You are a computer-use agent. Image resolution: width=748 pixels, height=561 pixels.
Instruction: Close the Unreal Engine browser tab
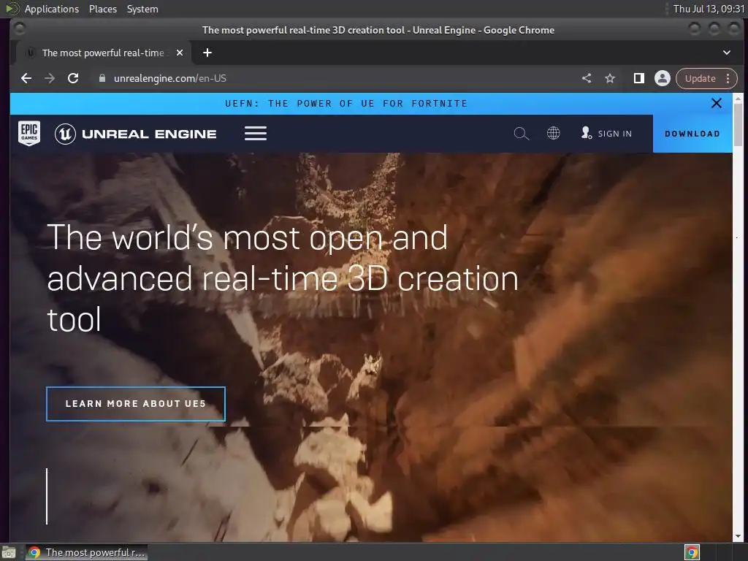click(x=180, y=53)
